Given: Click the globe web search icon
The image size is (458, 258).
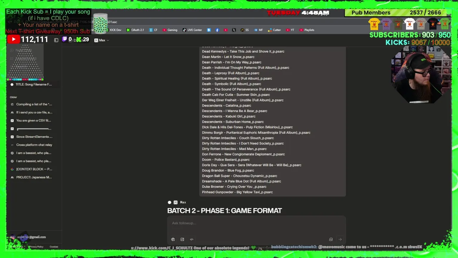Looking at the screenshot, I should 173,239.
